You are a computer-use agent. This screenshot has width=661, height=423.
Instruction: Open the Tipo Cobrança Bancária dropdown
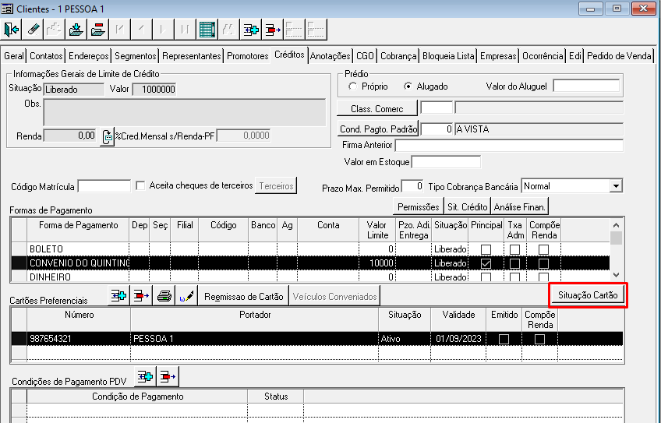[616, 186]
